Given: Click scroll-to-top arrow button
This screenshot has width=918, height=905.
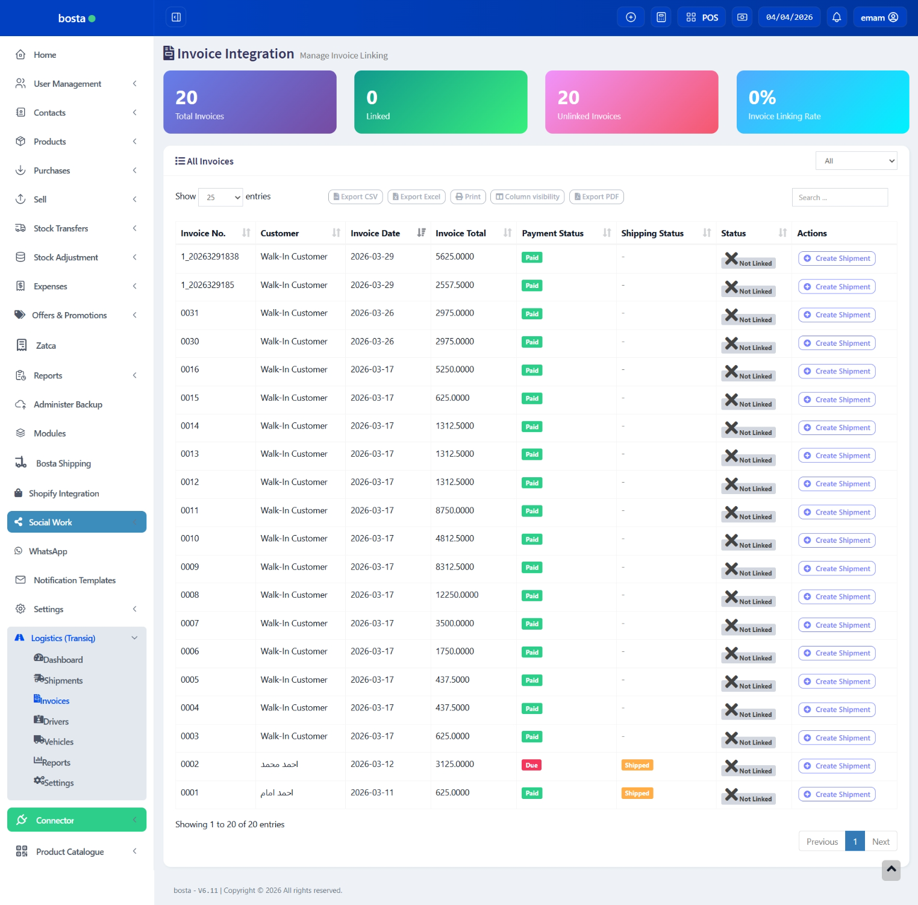Looking at the screenshot, I should [891, 869].
